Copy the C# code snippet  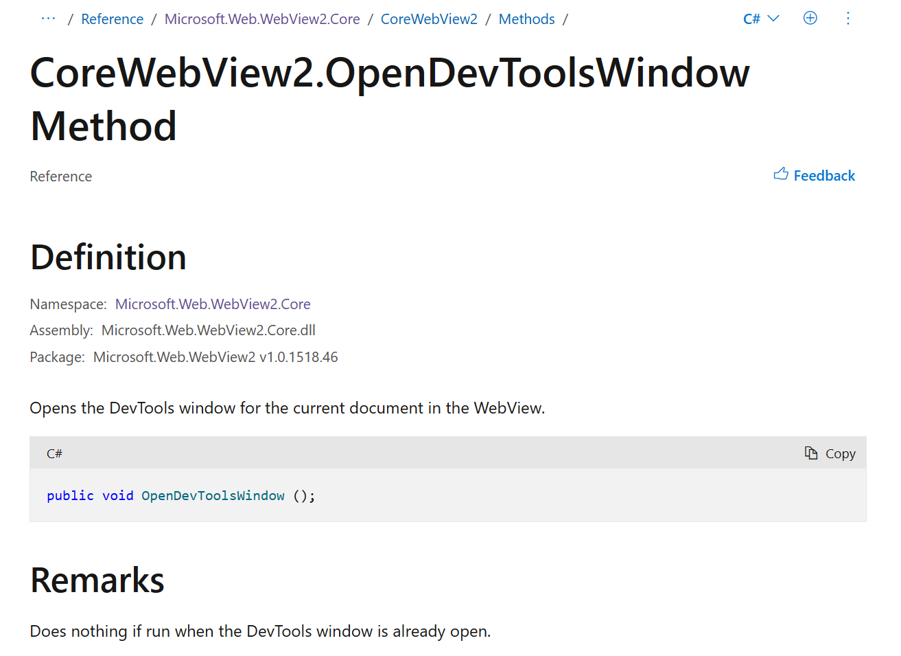pos(830,453)
